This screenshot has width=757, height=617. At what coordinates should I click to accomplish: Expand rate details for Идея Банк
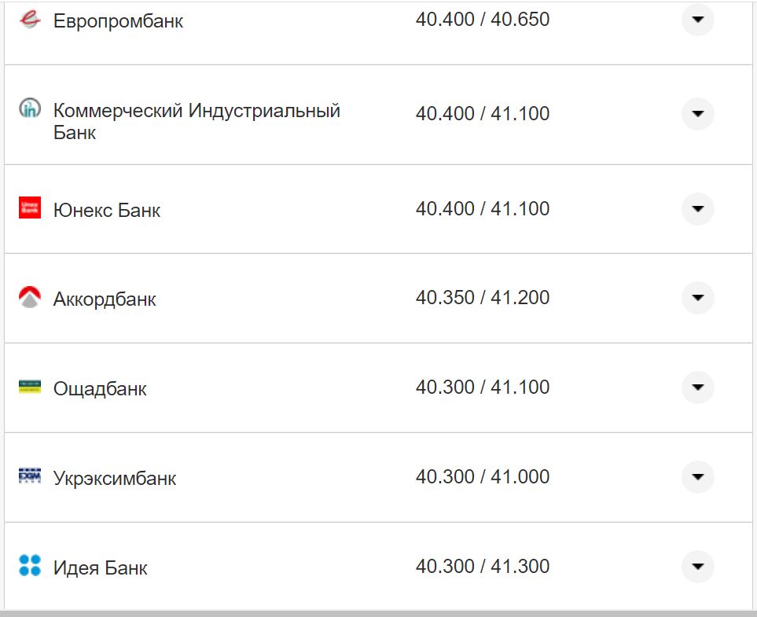(x=696, y=565)
